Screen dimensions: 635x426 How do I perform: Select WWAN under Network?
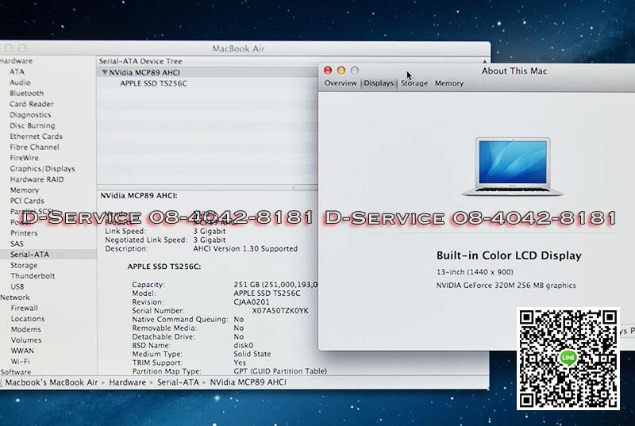click(x=22, y=351)
